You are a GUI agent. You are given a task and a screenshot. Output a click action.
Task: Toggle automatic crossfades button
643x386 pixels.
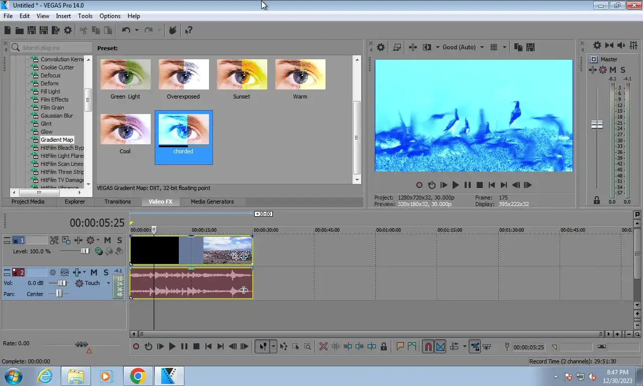pos(440,346)
